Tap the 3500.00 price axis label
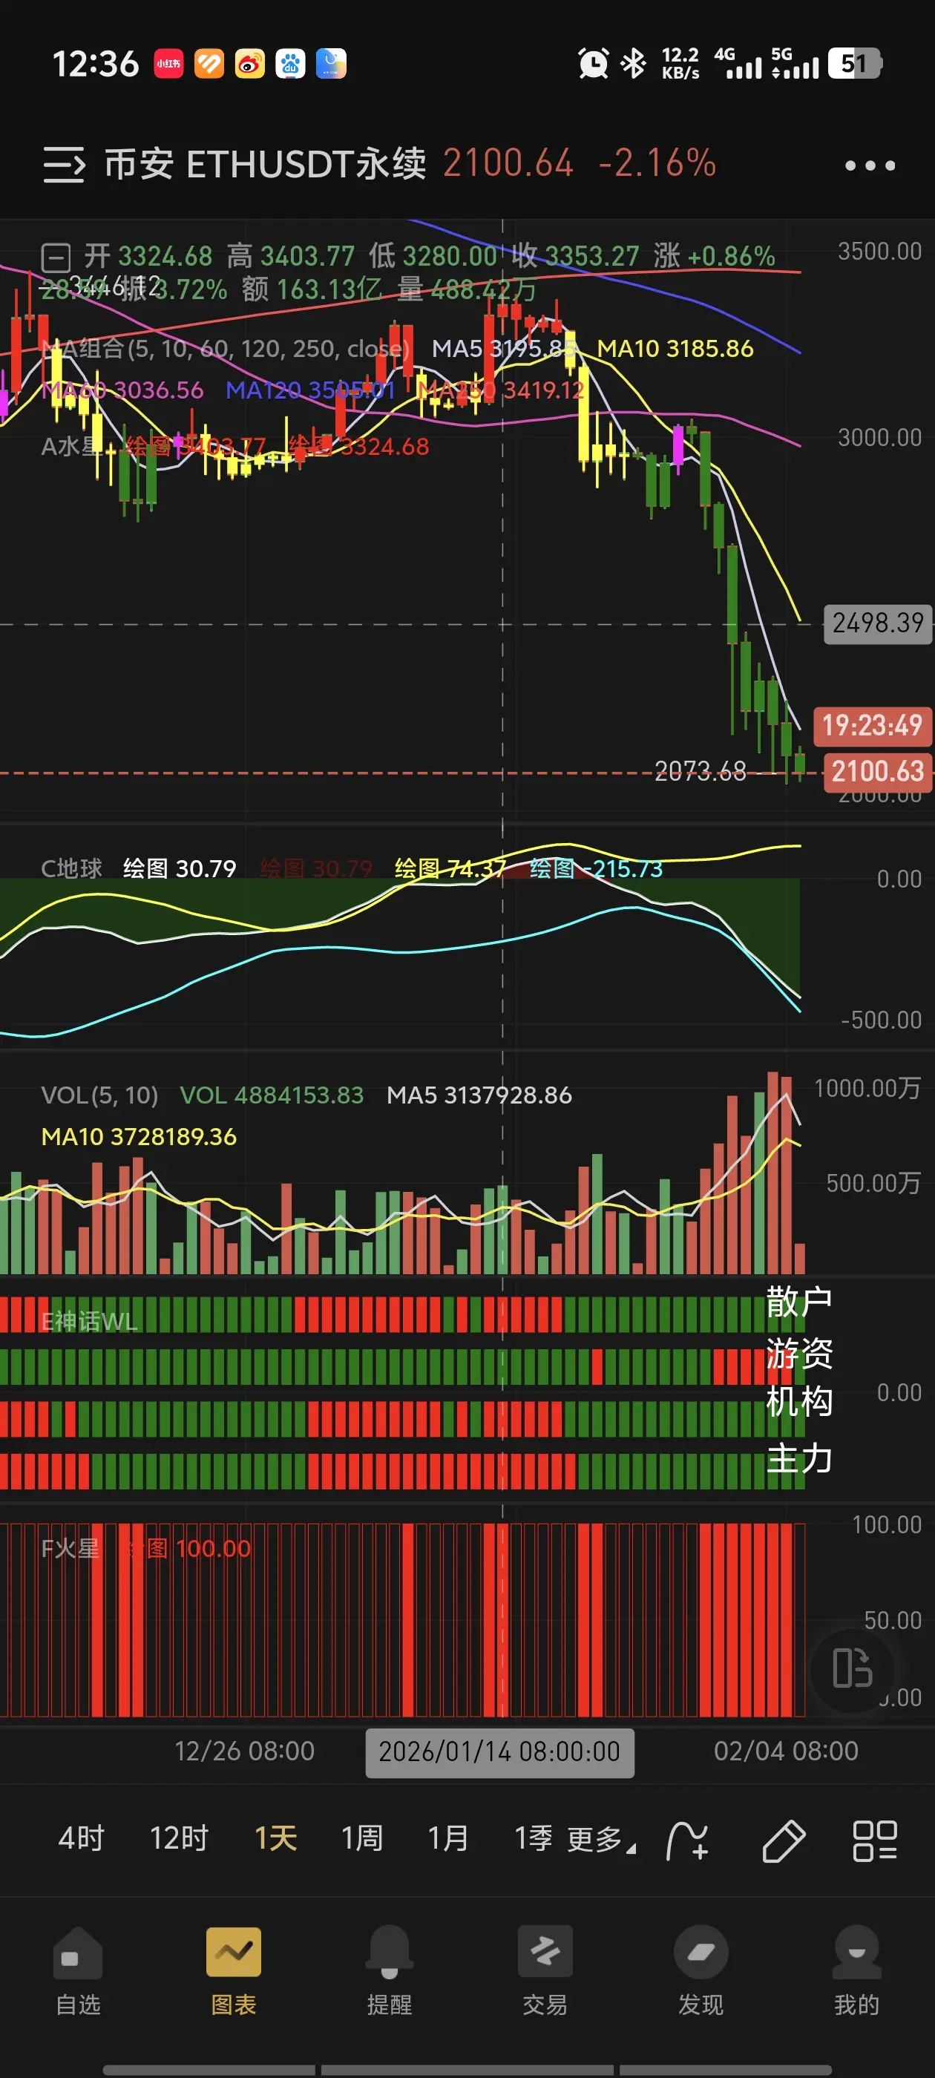 879,252
